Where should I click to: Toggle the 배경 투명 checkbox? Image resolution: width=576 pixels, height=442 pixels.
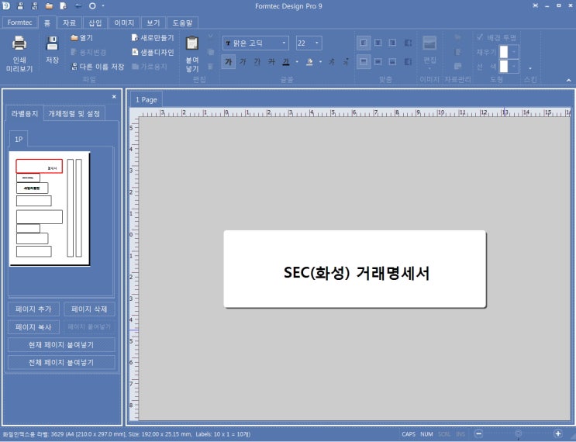pos(481,37)
